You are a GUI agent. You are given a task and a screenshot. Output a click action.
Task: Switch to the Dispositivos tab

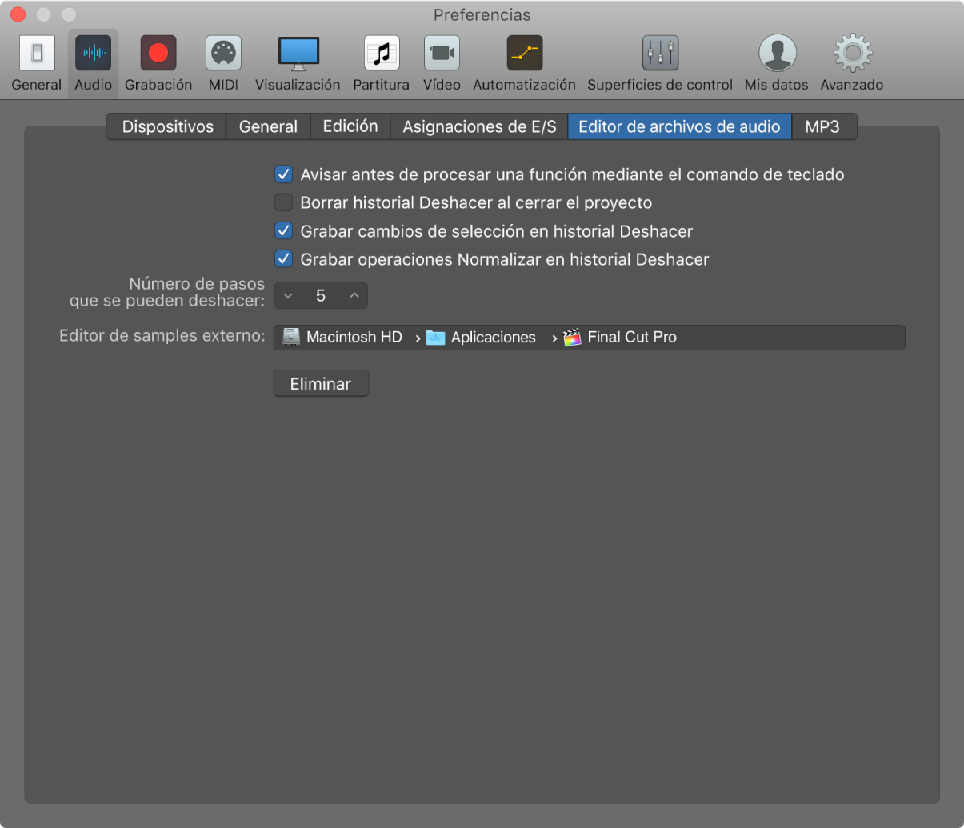(x=167, y=126)
